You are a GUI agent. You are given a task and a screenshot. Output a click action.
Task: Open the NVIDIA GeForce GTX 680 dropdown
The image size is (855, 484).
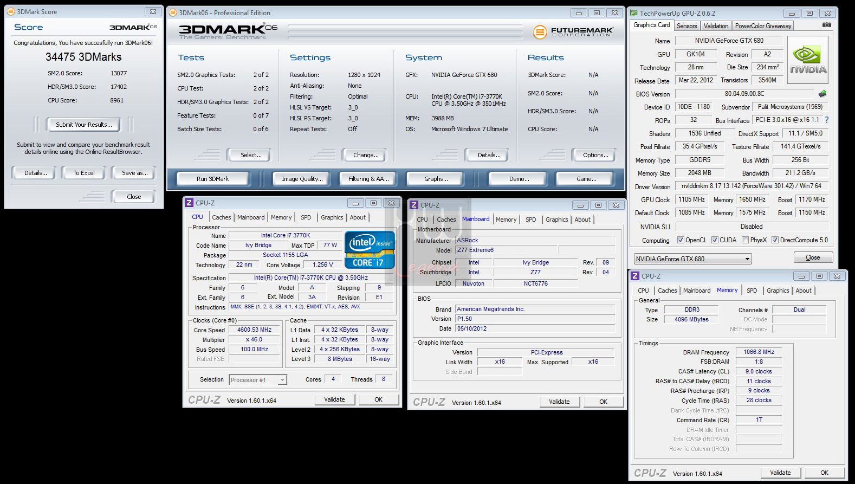692,259
